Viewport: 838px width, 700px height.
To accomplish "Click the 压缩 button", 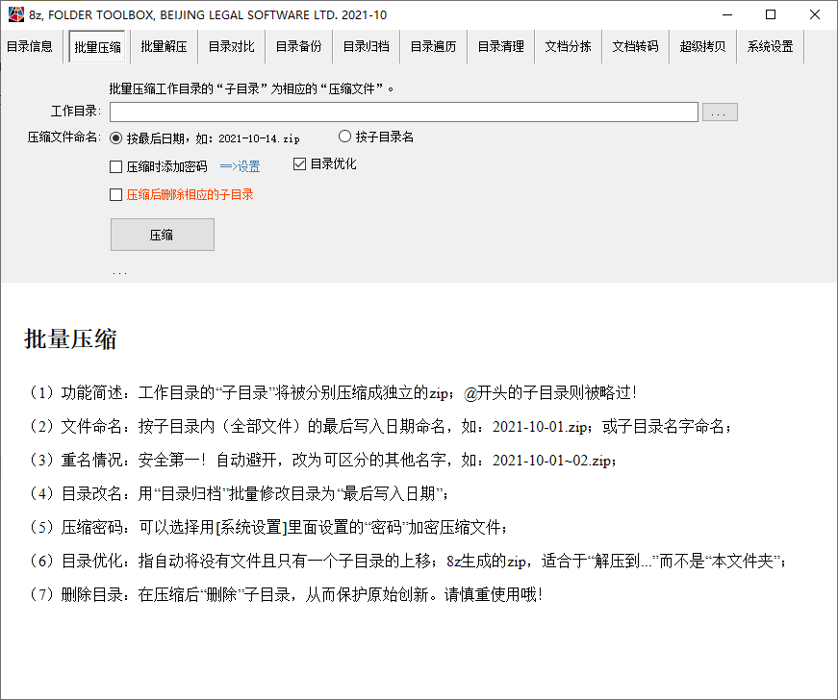I will coord(163,235).
